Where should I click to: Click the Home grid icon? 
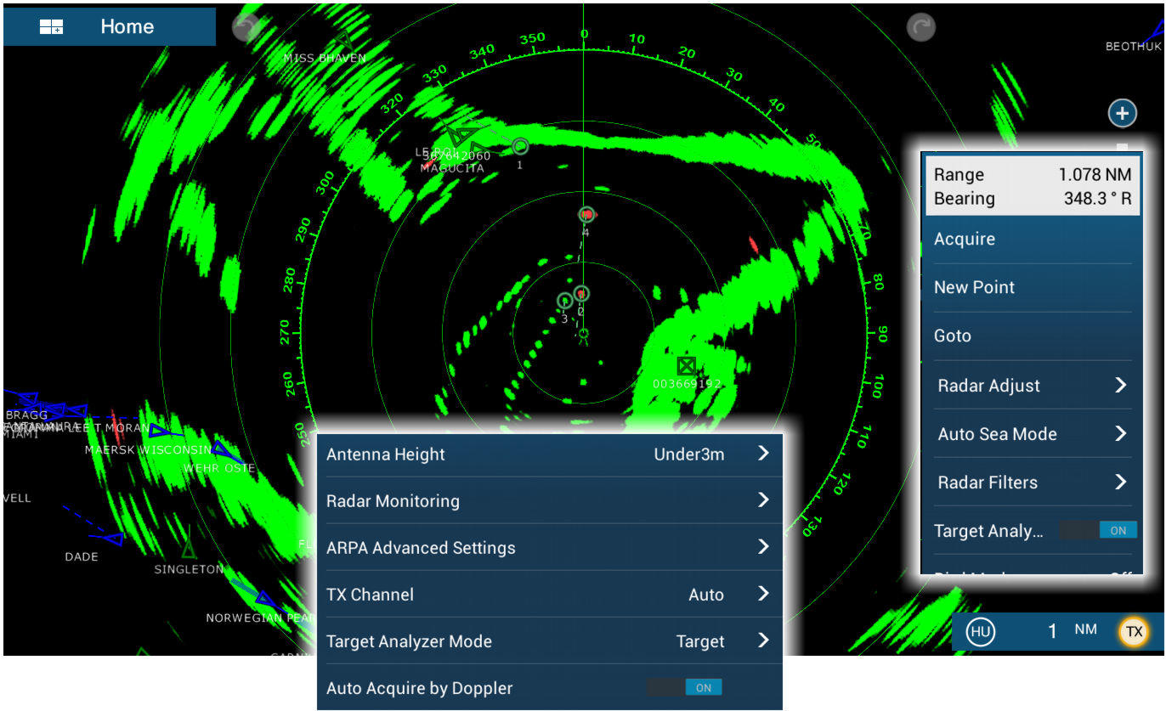[x=52, y=27]
